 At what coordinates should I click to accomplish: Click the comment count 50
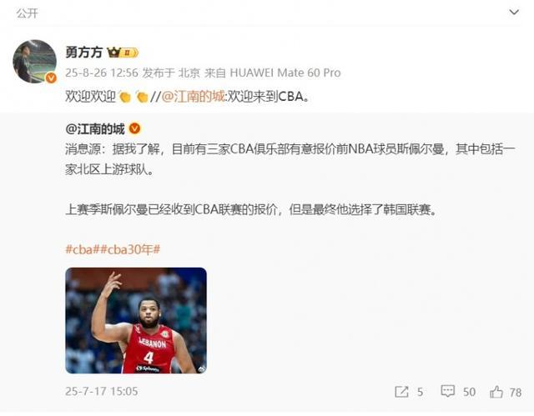click(469, 392)
